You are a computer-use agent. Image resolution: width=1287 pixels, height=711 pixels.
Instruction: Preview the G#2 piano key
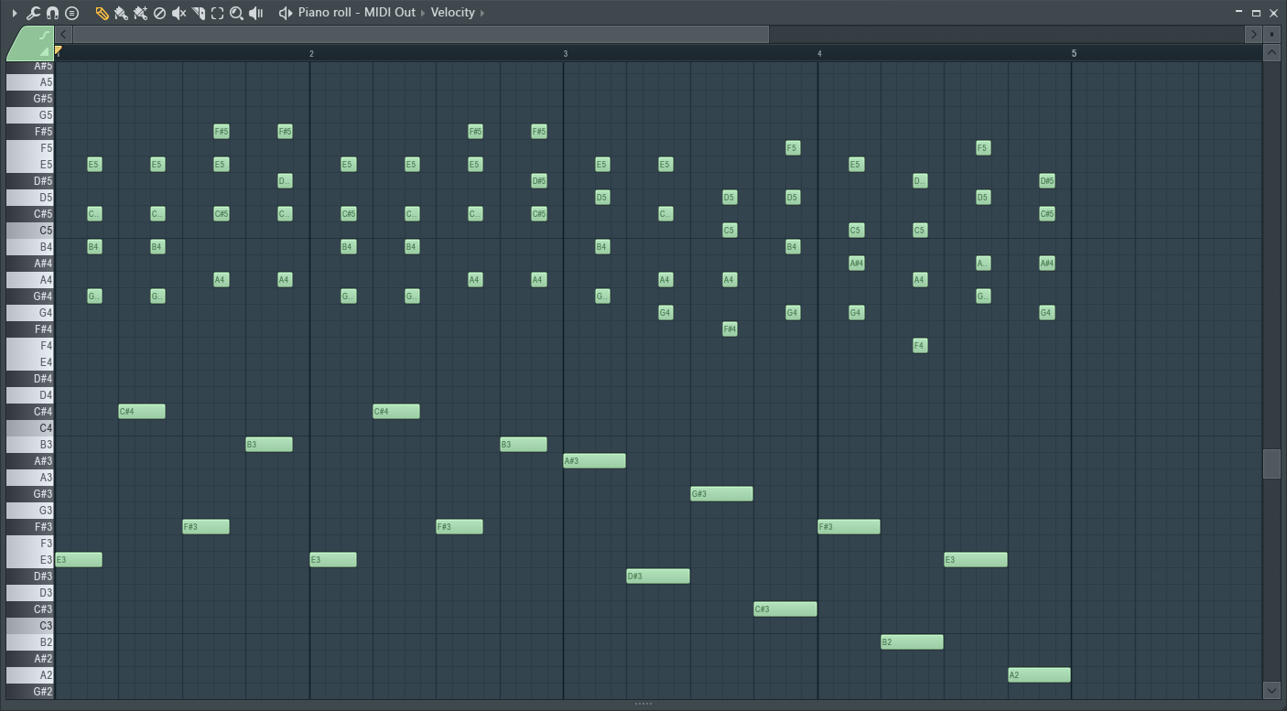point(30,692)
